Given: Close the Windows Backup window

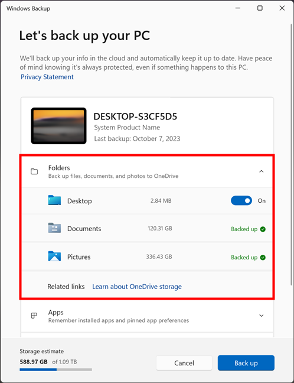Looking at the screenshot, I should 282,8.
